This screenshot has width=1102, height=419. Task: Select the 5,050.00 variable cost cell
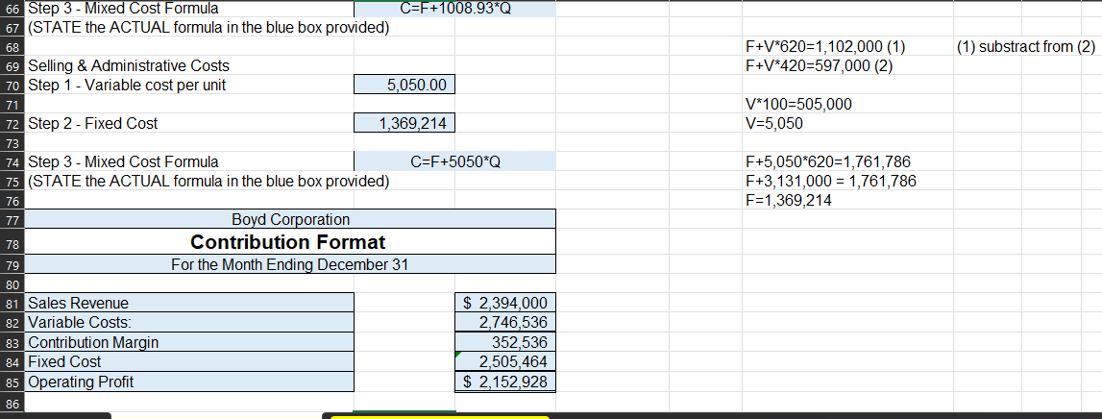(404, 86)
